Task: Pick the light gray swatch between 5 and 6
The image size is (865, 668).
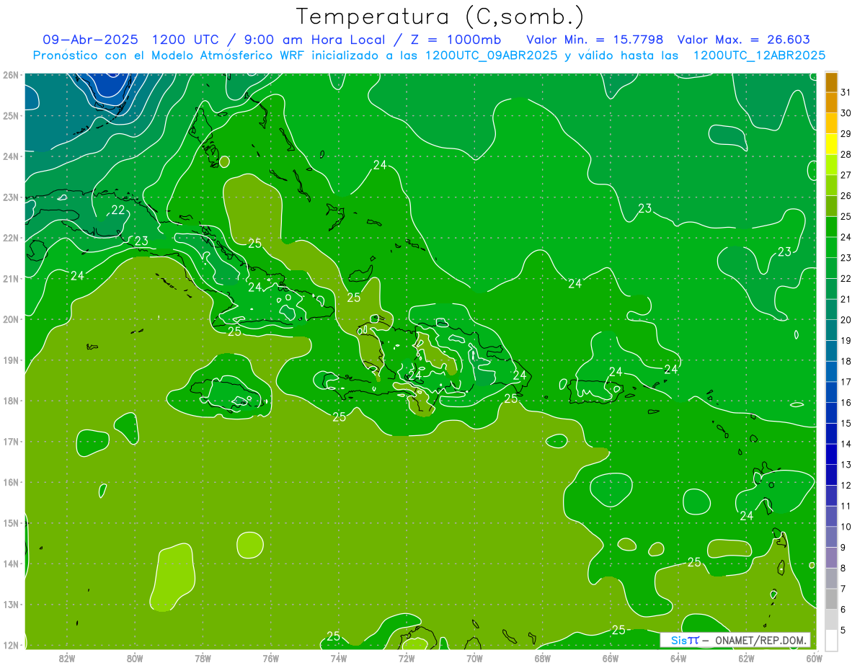Action: pyautogui.click(x=831, y=620)
